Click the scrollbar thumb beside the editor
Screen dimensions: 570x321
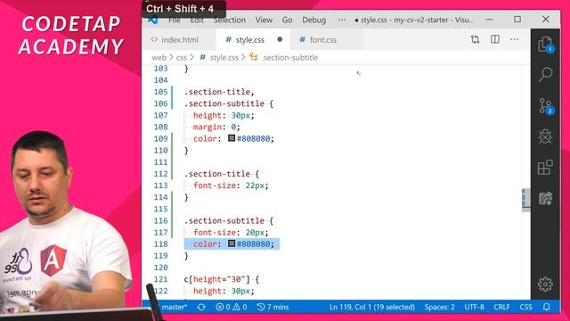525,200
